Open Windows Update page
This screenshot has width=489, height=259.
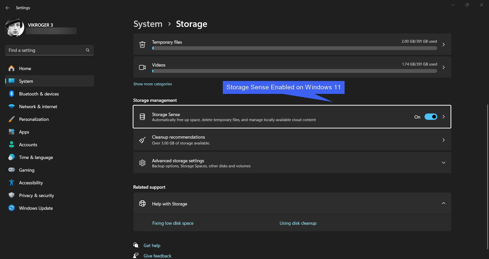[x=49, y=208]
